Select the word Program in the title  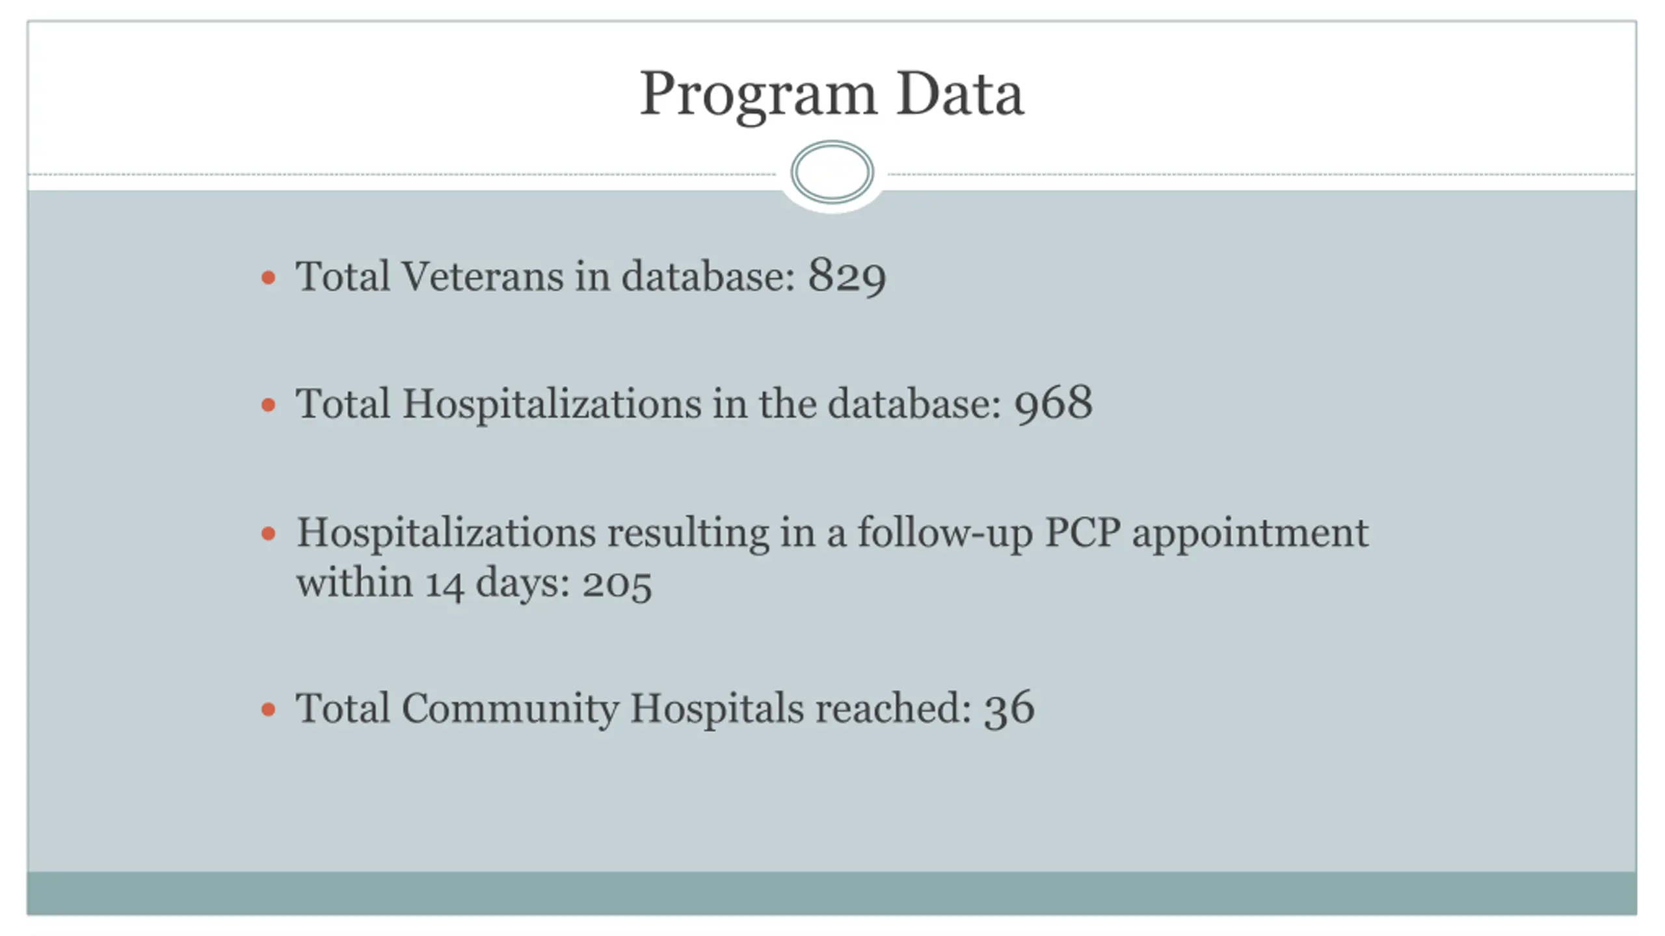(758, 96)
